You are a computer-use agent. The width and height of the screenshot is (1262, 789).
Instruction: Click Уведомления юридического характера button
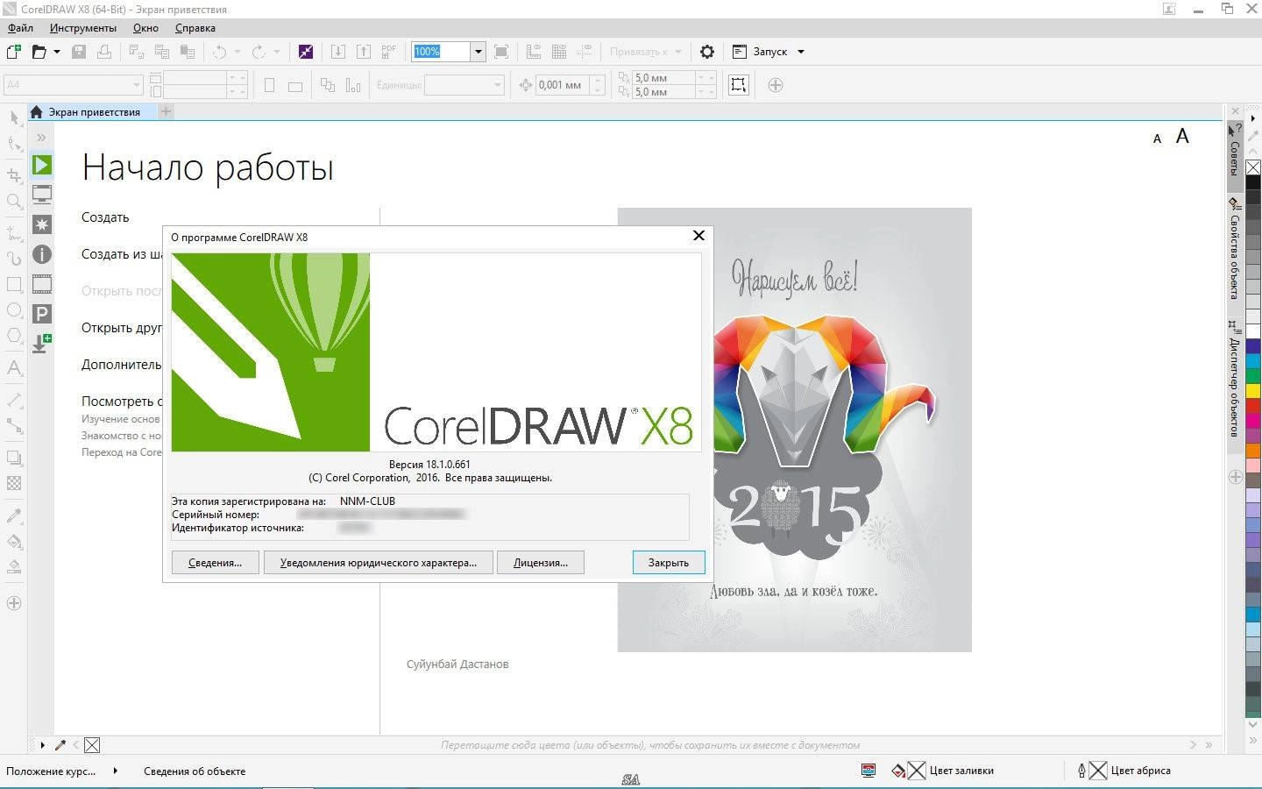click(379, 563)
